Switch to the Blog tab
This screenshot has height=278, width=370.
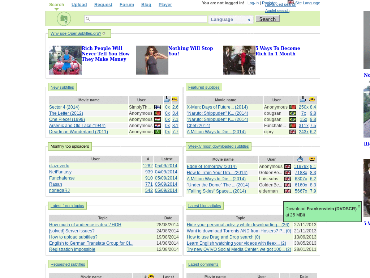click(x=146, y=4)
